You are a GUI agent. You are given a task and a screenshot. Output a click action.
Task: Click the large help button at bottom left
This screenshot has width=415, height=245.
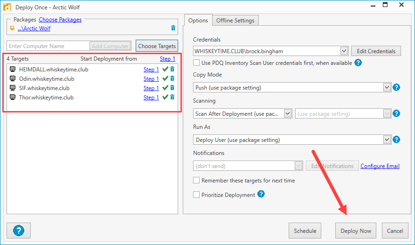(19, 231)
